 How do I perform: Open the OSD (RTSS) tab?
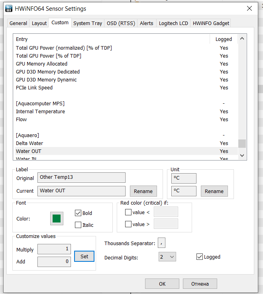pyautogui.click(x=121, y=23)
